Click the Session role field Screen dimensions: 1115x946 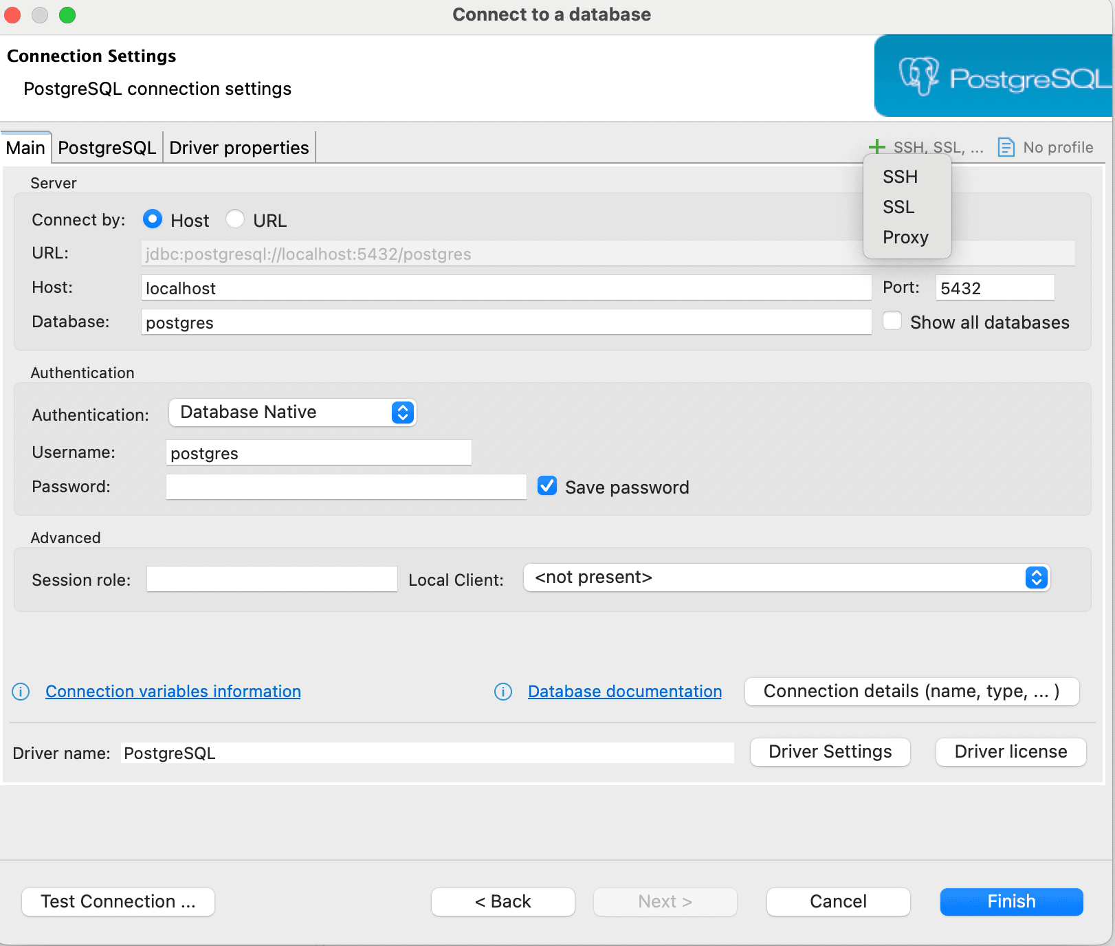272,580
